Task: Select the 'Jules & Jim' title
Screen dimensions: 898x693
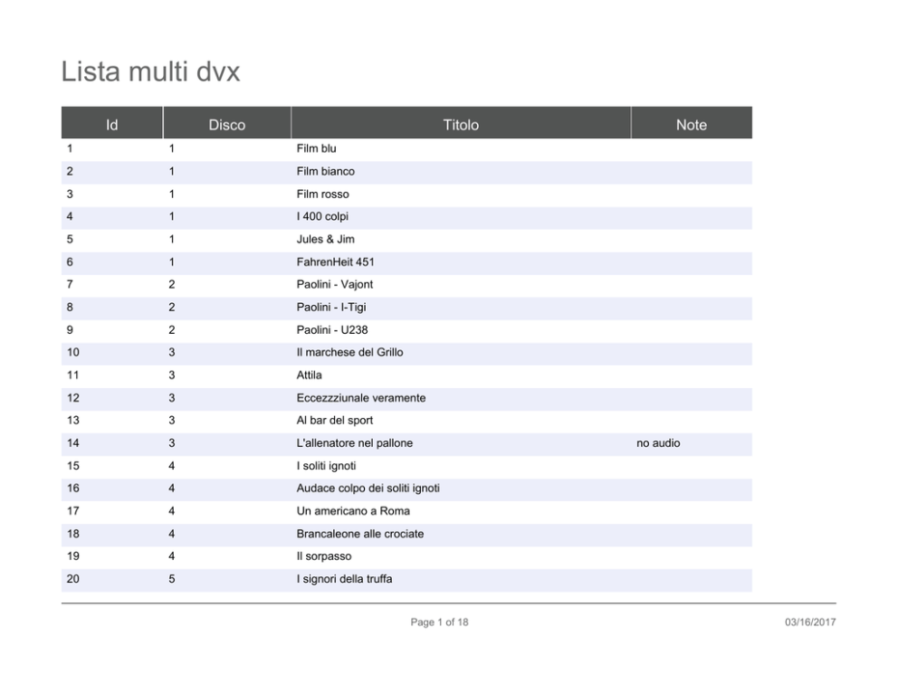Action: pyautogui.click(x=325, y=239)
